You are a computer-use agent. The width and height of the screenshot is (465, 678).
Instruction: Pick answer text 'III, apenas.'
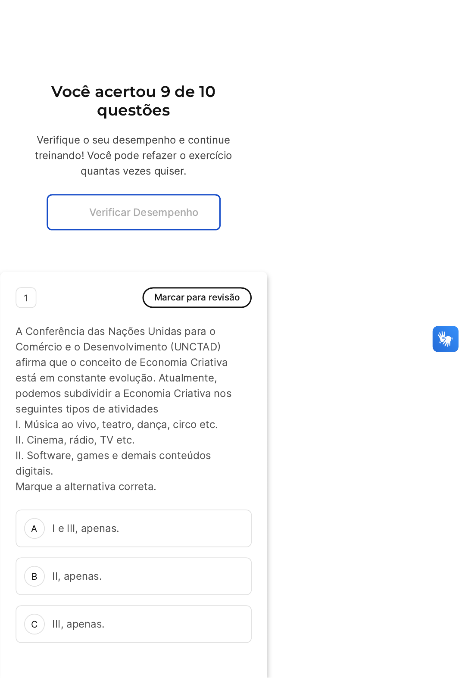coord(78,624)
